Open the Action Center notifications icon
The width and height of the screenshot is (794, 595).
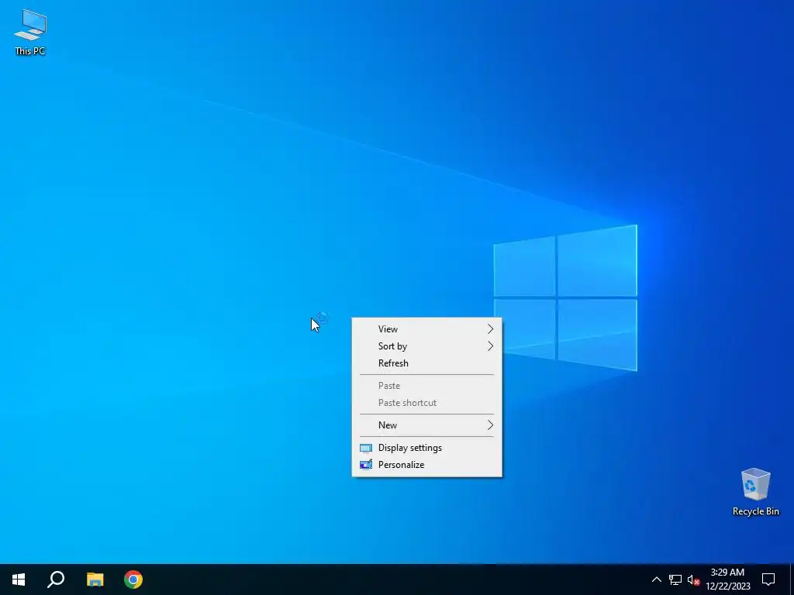click(x=768, y=580)
